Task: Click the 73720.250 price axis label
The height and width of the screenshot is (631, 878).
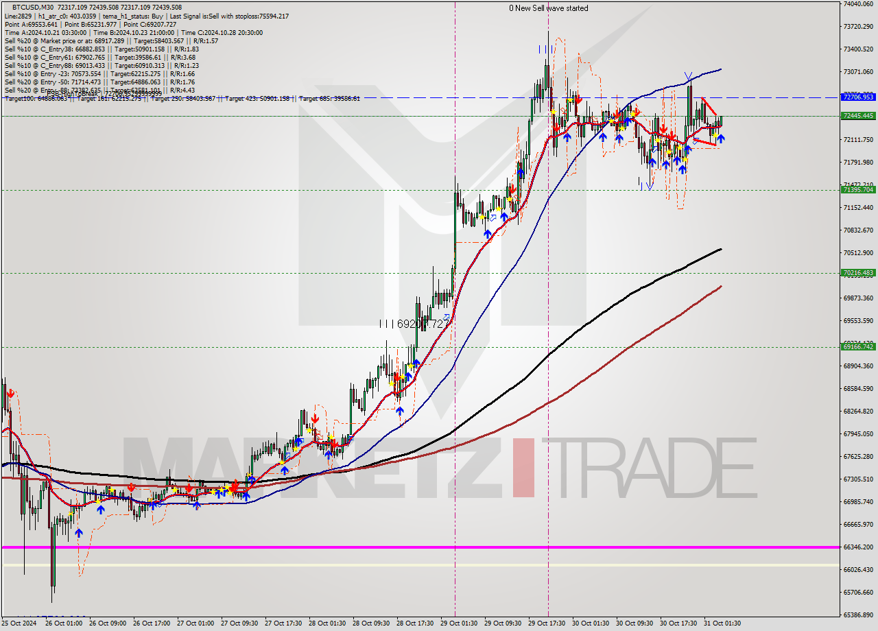Action: [858, 26]
